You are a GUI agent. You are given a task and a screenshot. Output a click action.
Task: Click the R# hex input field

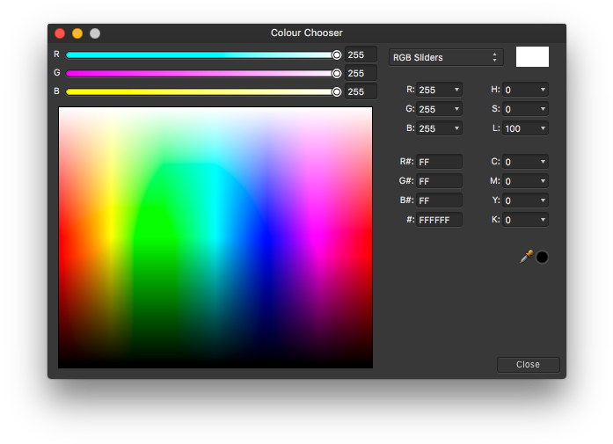click(x=439, y=162)
